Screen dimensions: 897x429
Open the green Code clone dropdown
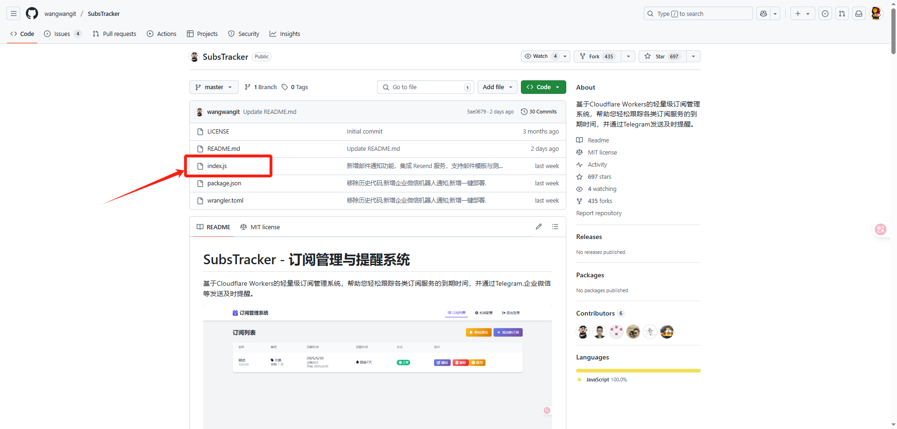click(x=543, y=87)
